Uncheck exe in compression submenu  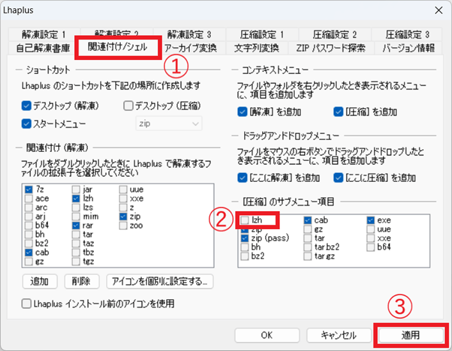tap(371, 220)
